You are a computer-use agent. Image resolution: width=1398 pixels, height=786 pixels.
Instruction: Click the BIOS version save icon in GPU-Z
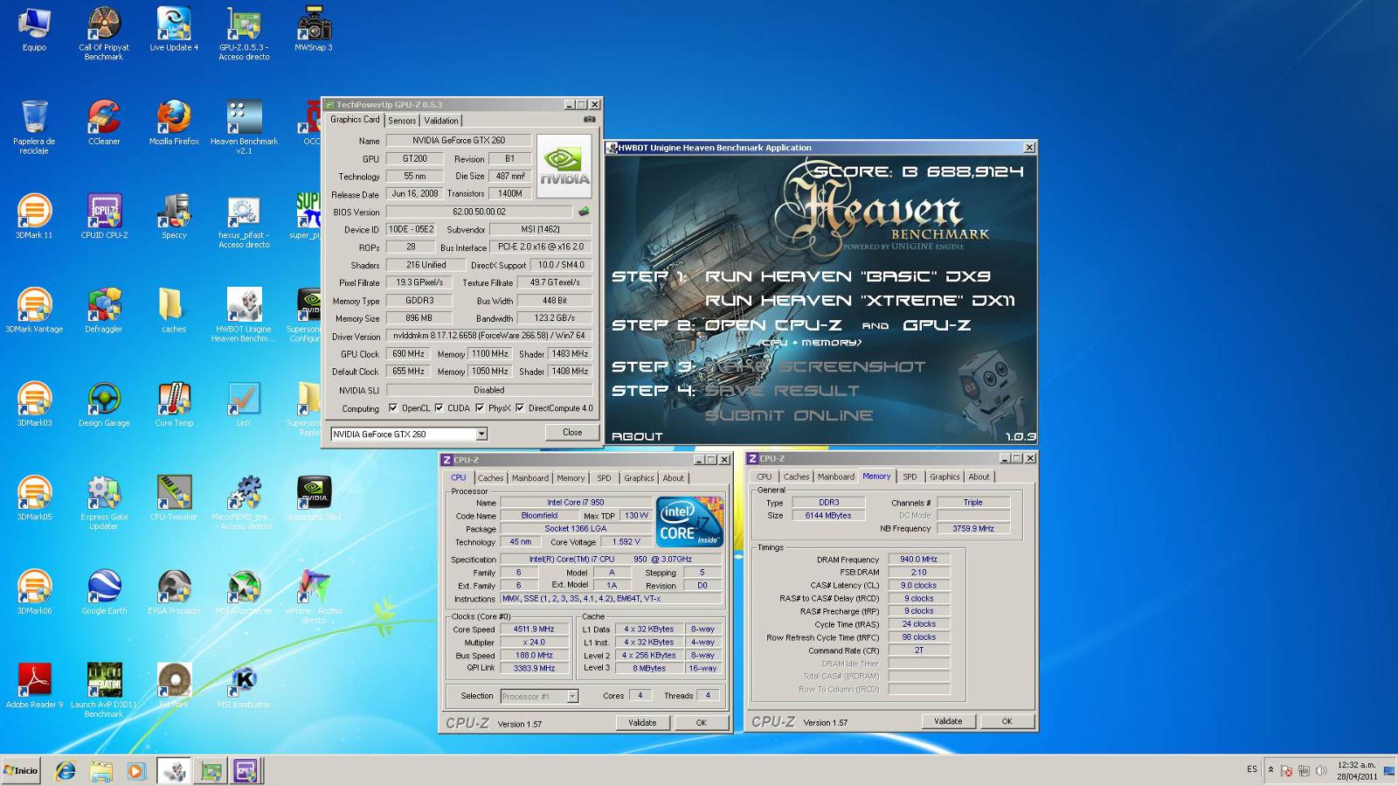(584, 212)
